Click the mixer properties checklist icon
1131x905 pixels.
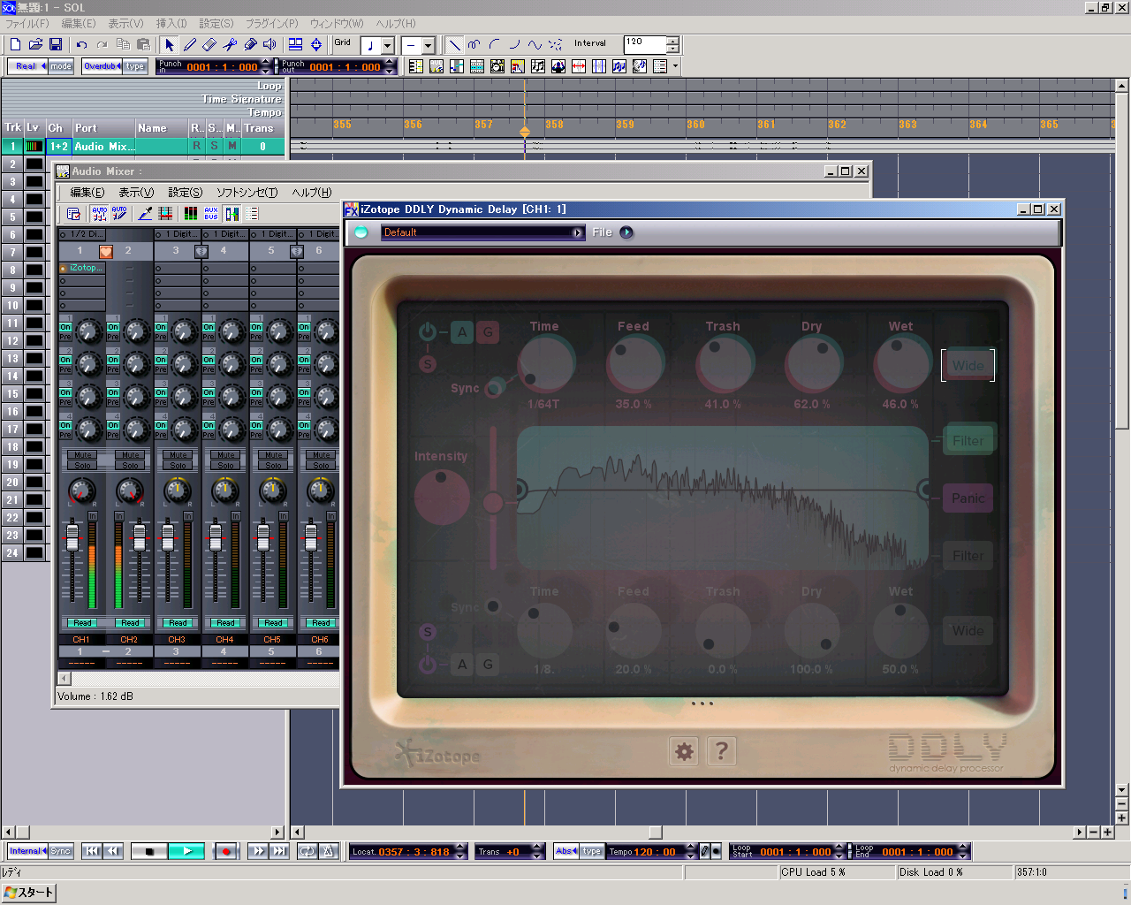click(x=73, y=214)
